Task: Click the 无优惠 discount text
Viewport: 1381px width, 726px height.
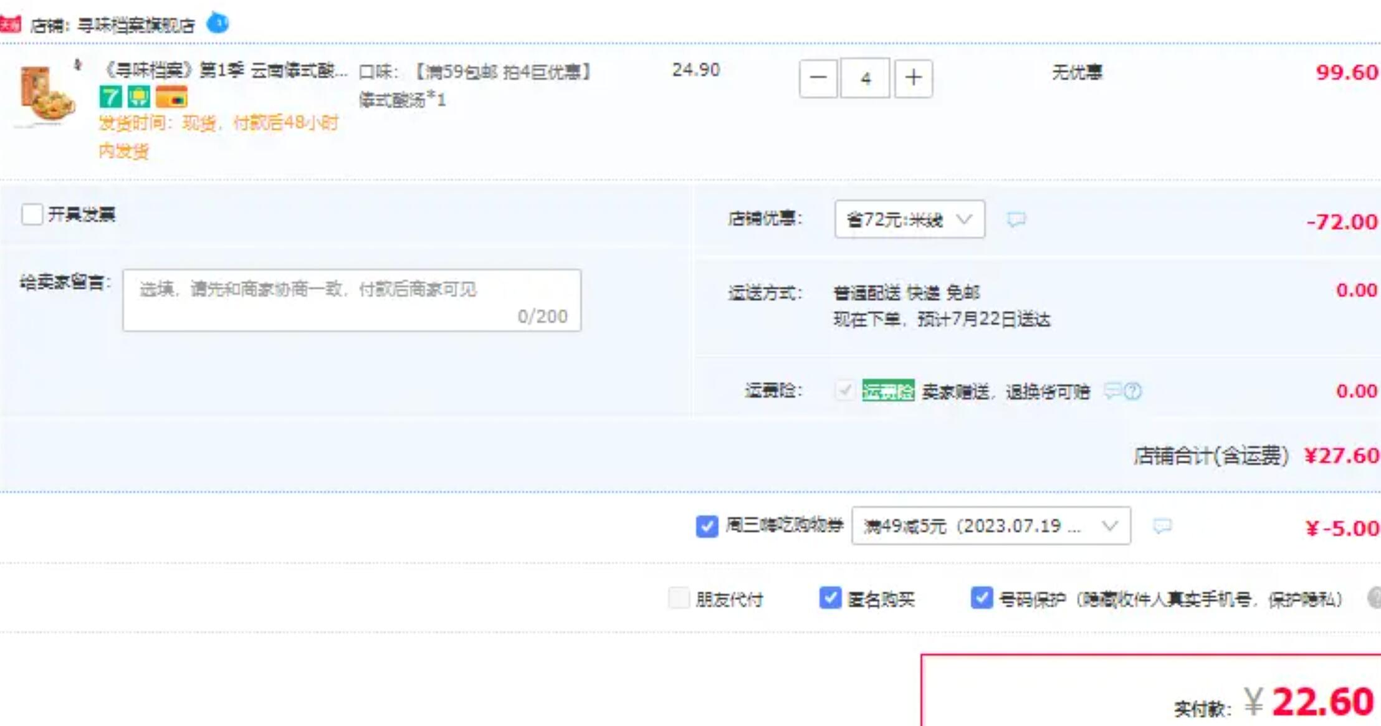Action: point(1077,72)
